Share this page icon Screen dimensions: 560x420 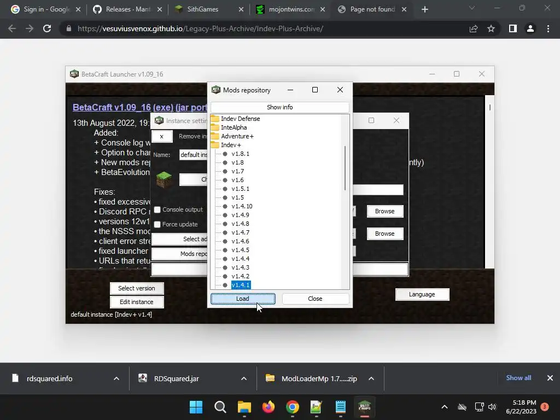click(474, 28)
